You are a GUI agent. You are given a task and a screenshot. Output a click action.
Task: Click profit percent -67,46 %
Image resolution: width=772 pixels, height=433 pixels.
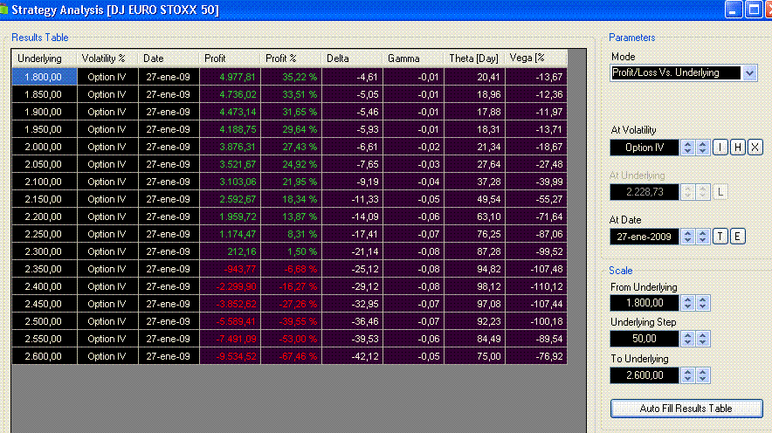(x=291, y=356)
